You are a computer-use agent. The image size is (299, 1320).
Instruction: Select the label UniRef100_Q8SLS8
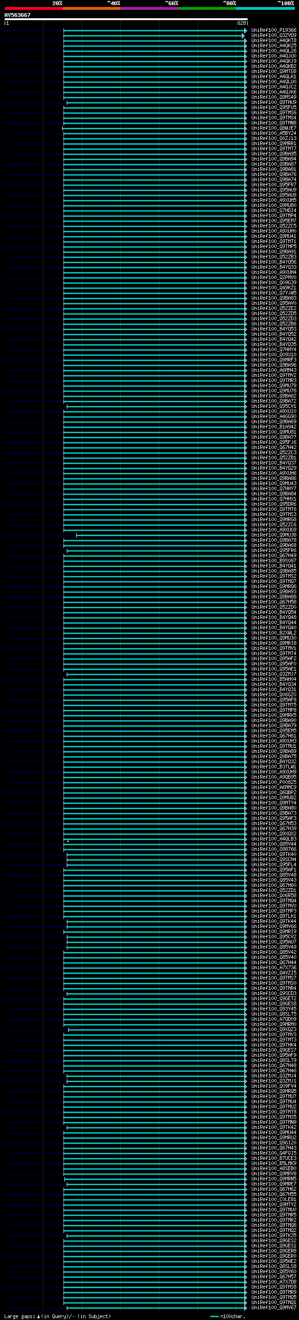[274, 1267]
